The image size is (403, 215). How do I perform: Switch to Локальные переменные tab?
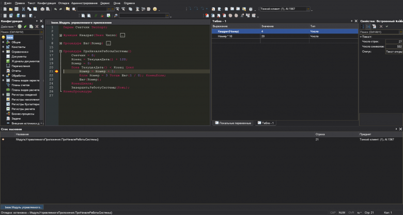pos(233,123)
